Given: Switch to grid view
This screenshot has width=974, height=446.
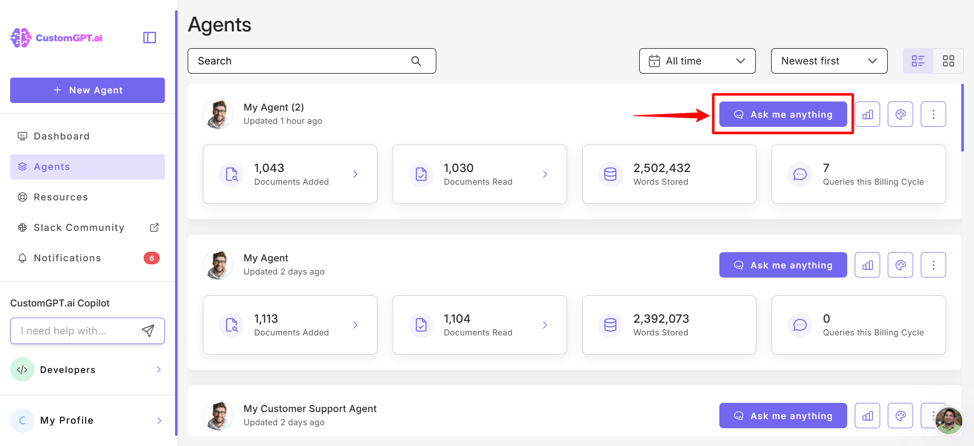Looking at the screenshot, I should (x=949, y=61).
